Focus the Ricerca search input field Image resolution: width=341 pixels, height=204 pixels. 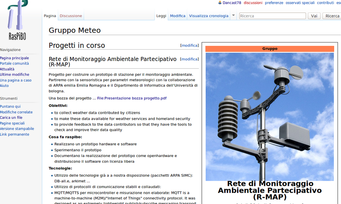(x=272, y=16)
